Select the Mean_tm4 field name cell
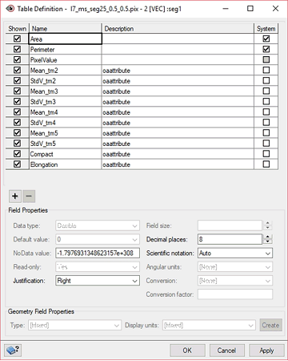 coord(66,112)
